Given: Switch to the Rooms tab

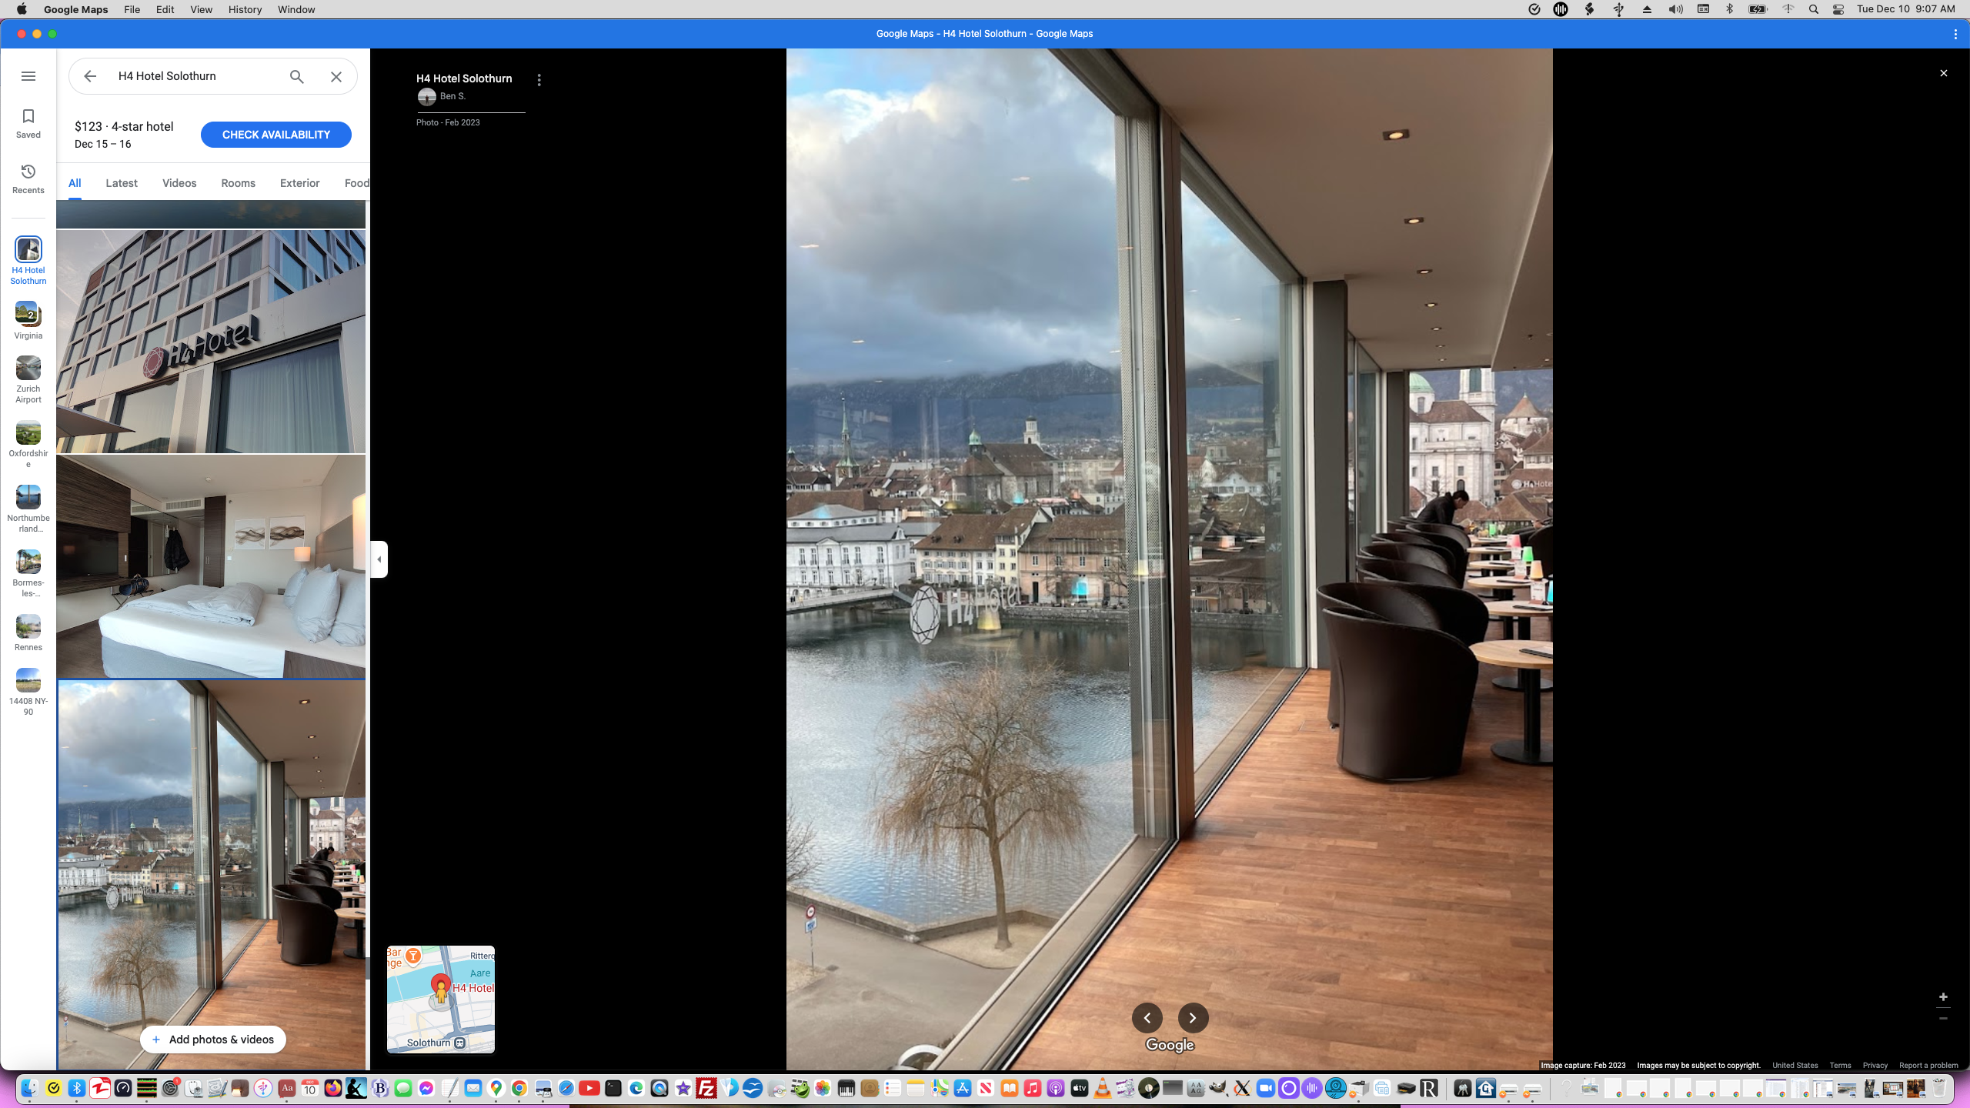Looking at the screenshot, I should pyautogui.click(x=238, y=183).
